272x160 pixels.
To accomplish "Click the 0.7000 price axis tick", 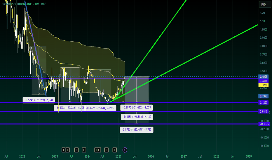I will [264, 54].
